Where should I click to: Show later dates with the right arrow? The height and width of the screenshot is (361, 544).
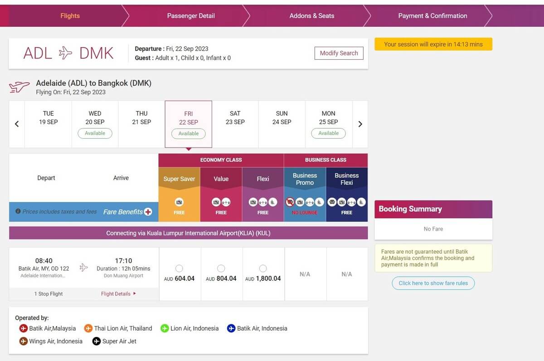(360, 124)
